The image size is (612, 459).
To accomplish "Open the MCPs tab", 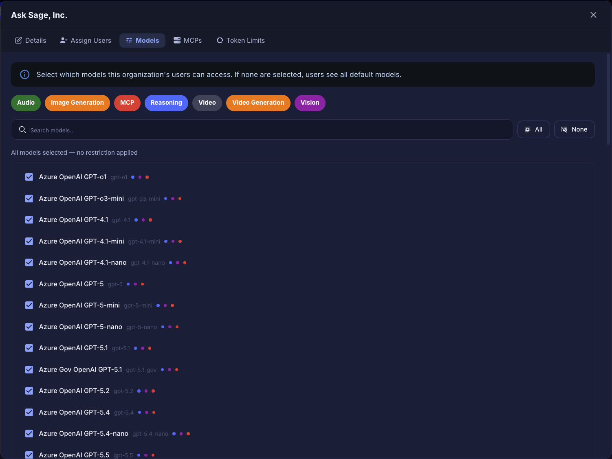I will coord(188,40).
